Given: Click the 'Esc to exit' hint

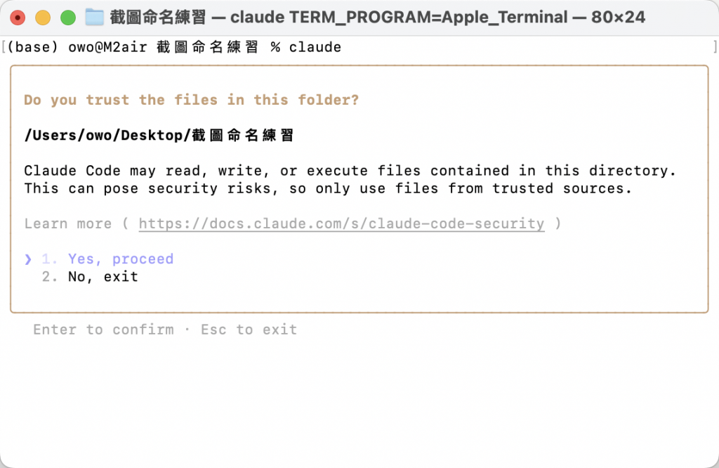Looking at the screenshot, I should click(x=249, y=330).
